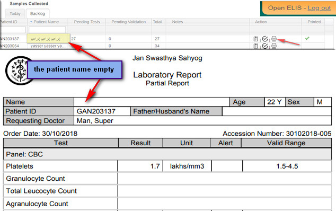Viewport: 336px width, 211px height.
Task: Click the Jan Swasthya Sahyog logo
Action: point(17,71)
